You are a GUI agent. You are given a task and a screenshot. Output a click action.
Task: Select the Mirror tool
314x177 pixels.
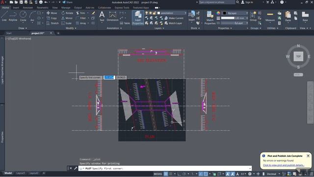coord(67,18)
